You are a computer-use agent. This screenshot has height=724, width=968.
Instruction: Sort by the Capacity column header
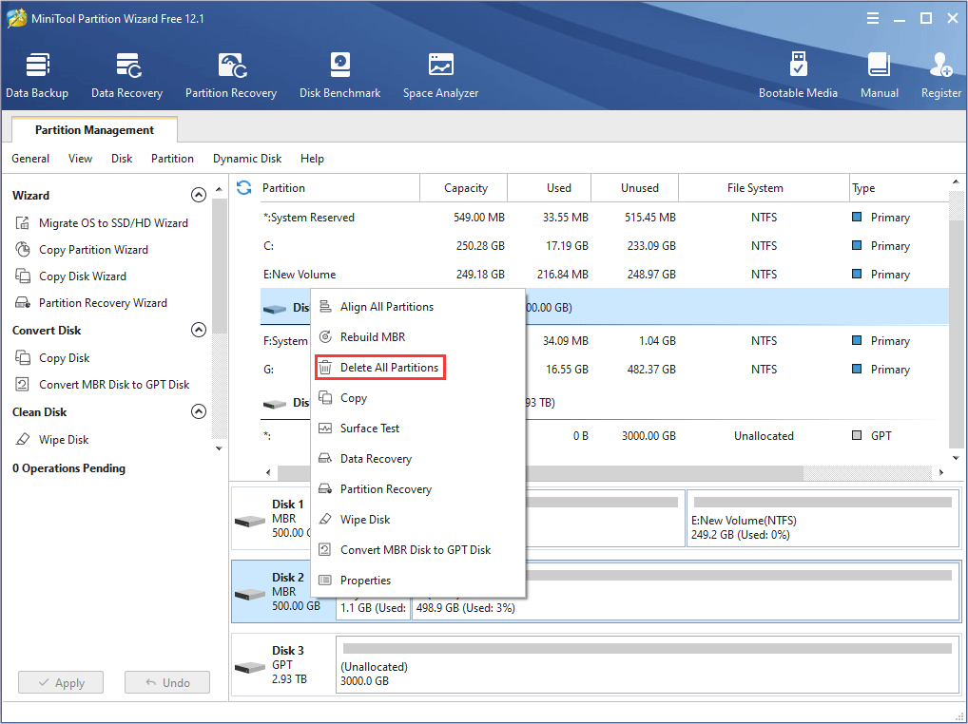pos(464,188)
